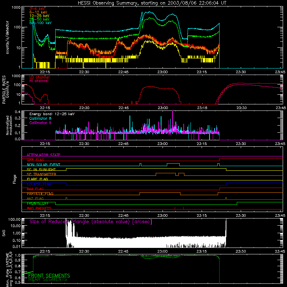Click the 'Size of Reduced Triangle' caption
This screenshot has height=287, width=287.
click(x=91, y=222)
